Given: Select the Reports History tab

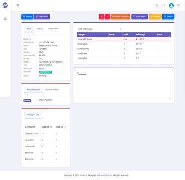Looking at the screenshot, I should [52, 89].
